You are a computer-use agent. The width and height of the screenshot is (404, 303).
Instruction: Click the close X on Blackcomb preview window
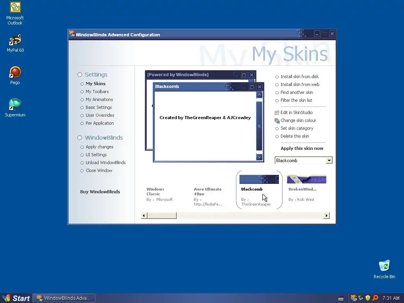[260, 87]
